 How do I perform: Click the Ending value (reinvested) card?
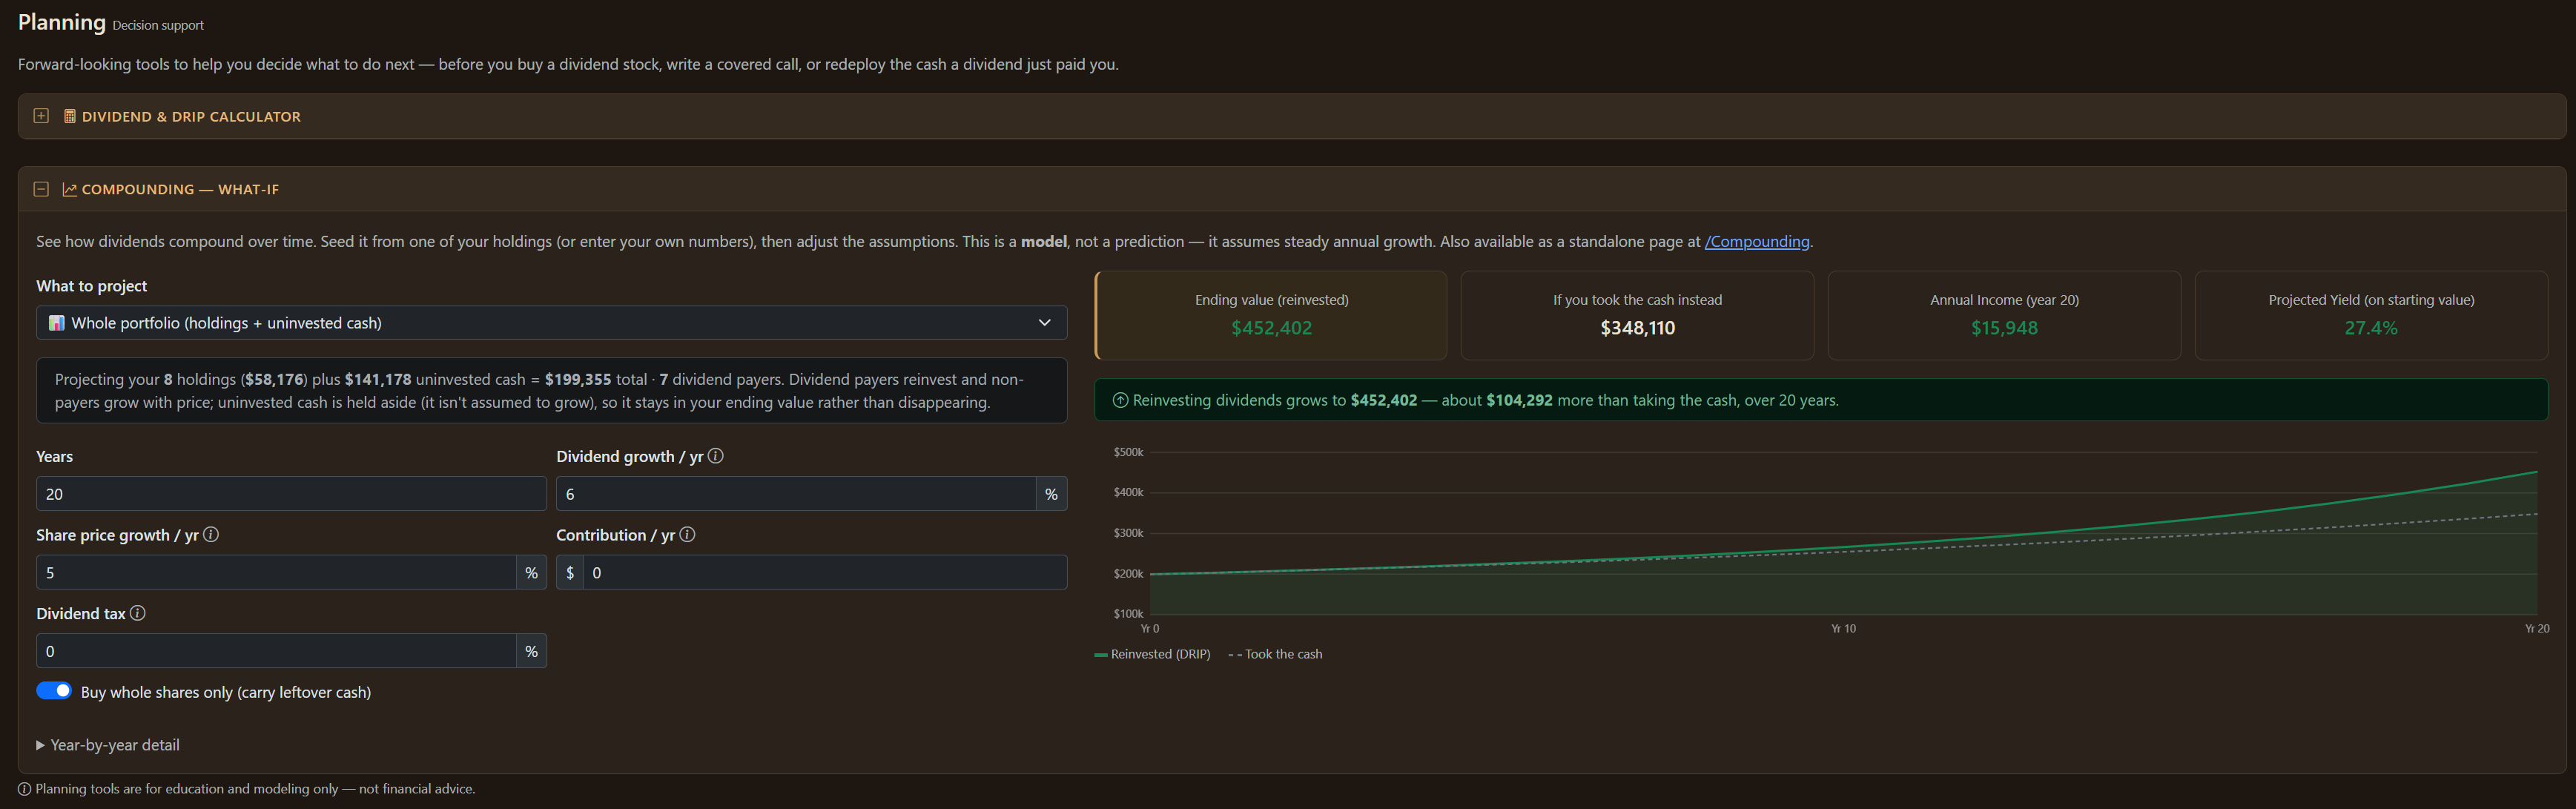click(1271, 315)
